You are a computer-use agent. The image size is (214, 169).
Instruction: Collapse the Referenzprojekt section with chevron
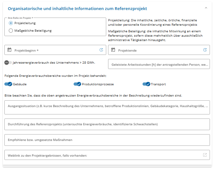(x=206, y=8)
